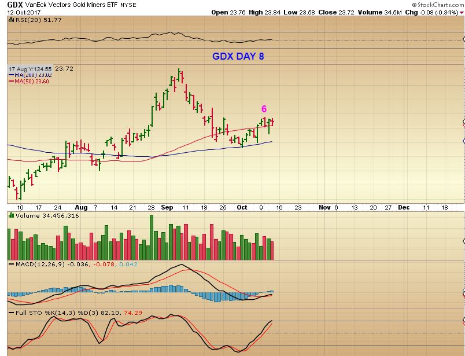The height and width of the screenshot is (356, 465).
Task: Click the red 74.29 stochastic %D value
Action: 133,313
